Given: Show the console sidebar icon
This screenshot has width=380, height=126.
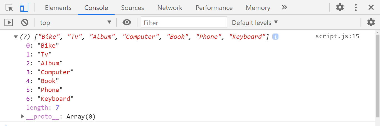Looking at the screenshot, I should [x=9, y=22].
